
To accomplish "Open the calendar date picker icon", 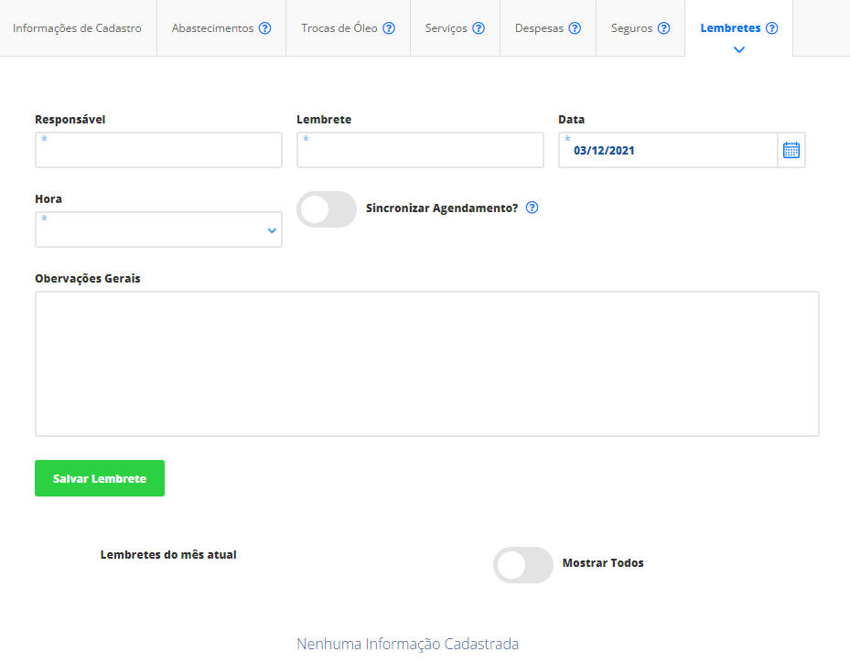I will click(791, 150).
